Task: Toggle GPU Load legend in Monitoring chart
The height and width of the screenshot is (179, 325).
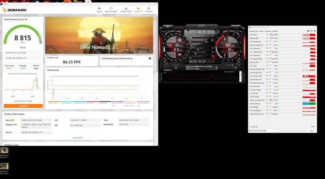Action: (92, 103)
